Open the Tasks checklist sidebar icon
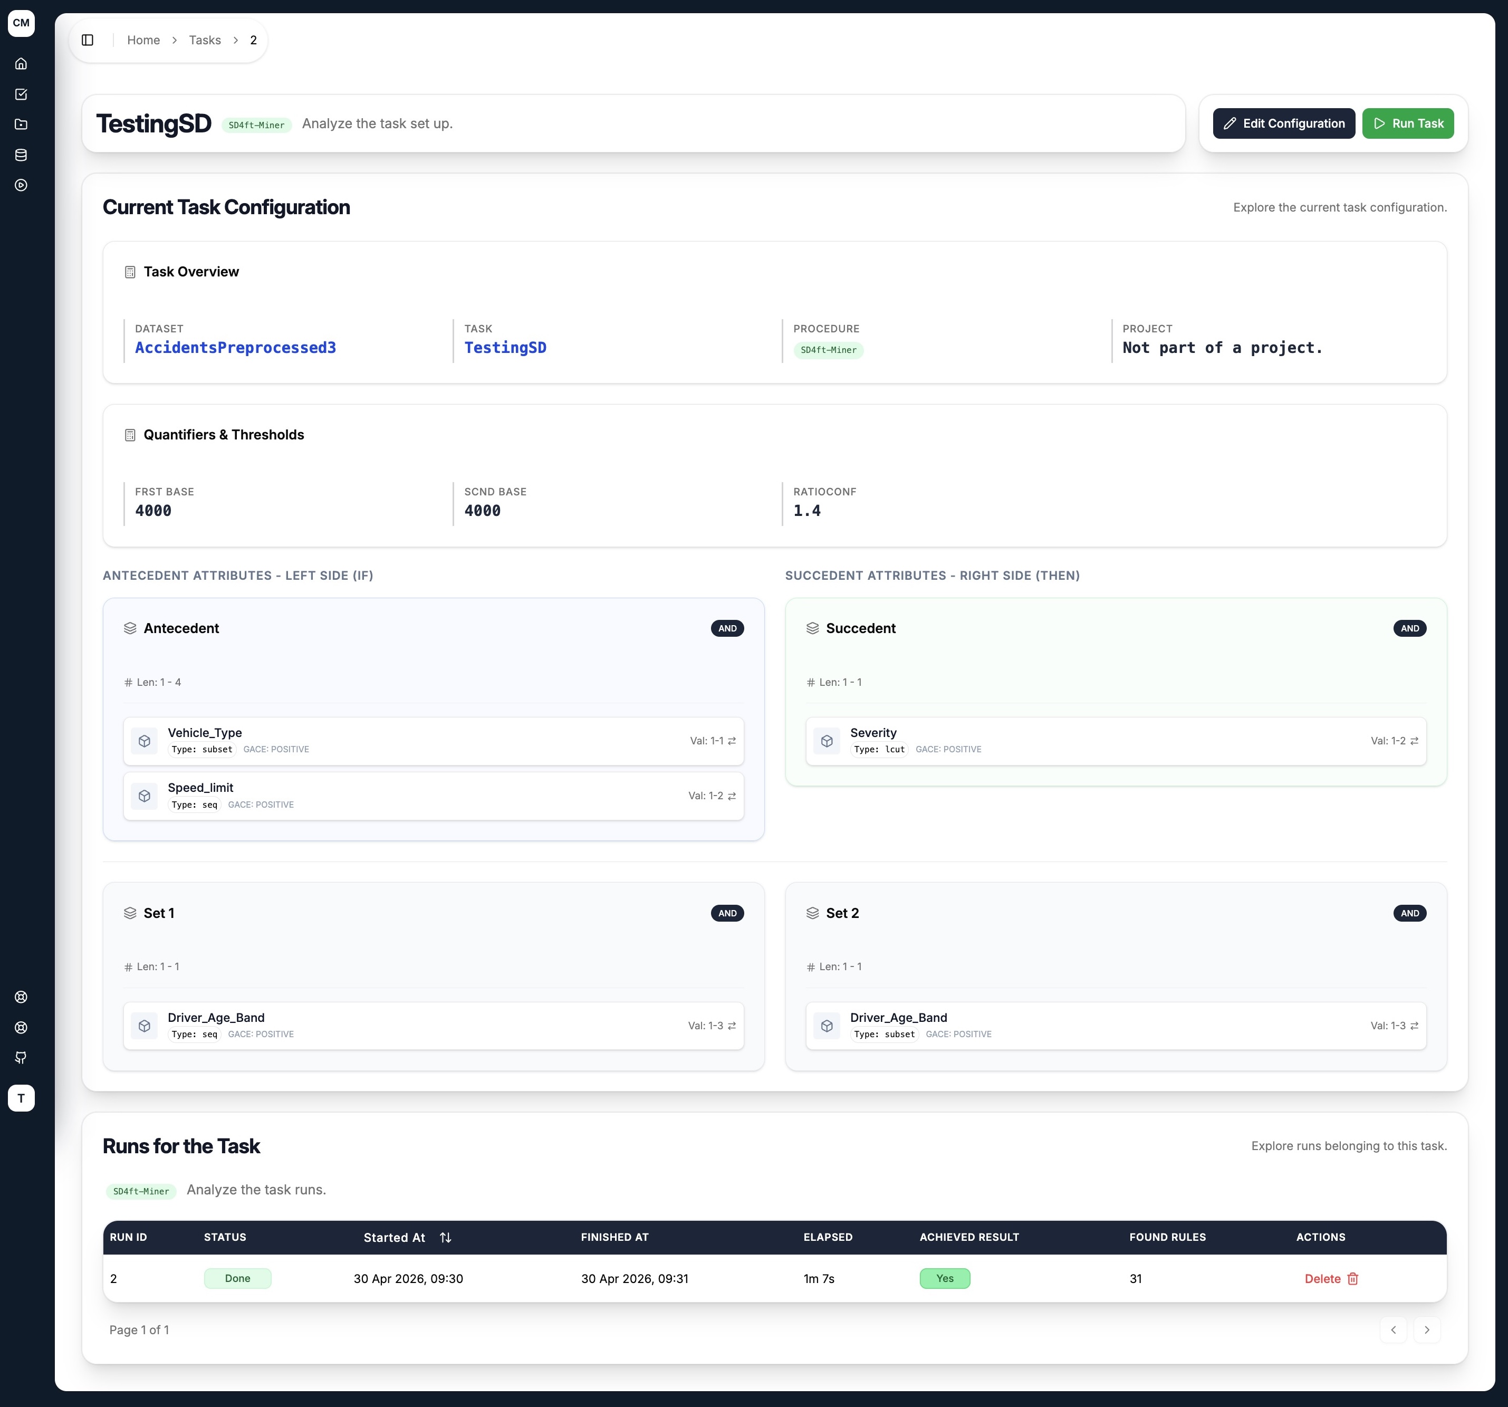 coord(21,94)
